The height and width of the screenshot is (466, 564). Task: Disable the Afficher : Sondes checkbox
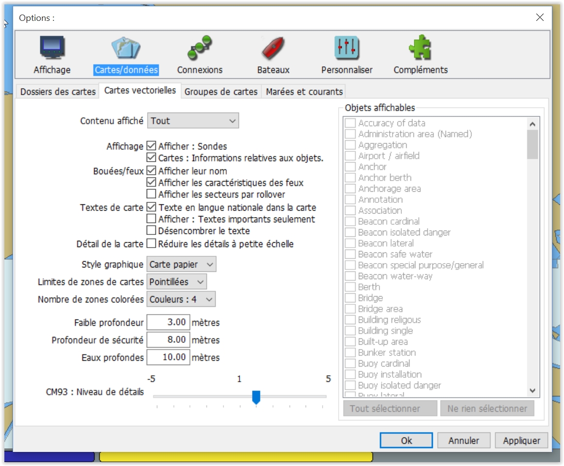[151, 146]
